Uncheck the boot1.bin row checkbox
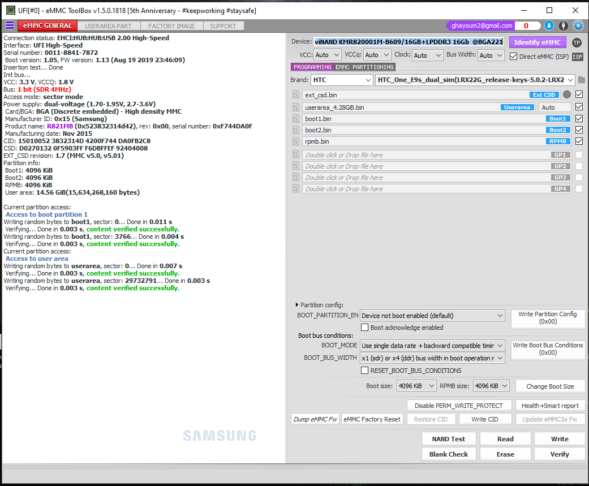 (x=579, y=119)
